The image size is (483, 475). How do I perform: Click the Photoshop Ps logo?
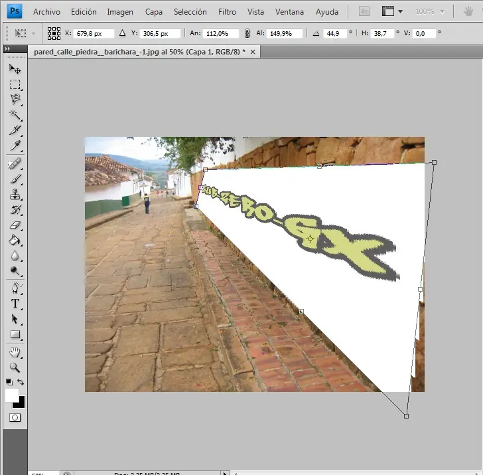point(15,11)
